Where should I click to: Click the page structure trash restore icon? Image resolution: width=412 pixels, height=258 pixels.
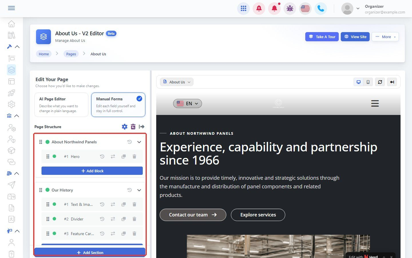click(x=133, y=127)
